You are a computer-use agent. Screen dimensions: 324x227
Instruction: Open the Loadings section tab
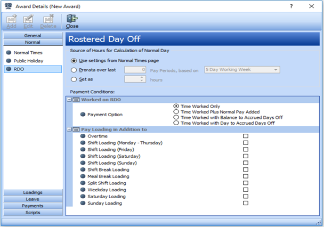click(x=33, y=192)
